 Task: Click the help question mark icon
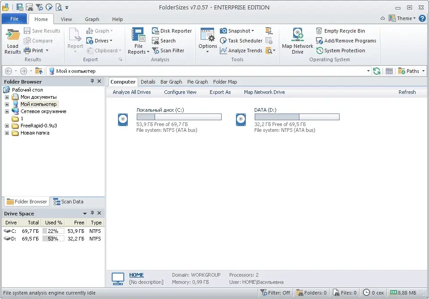tap(422, 18)
